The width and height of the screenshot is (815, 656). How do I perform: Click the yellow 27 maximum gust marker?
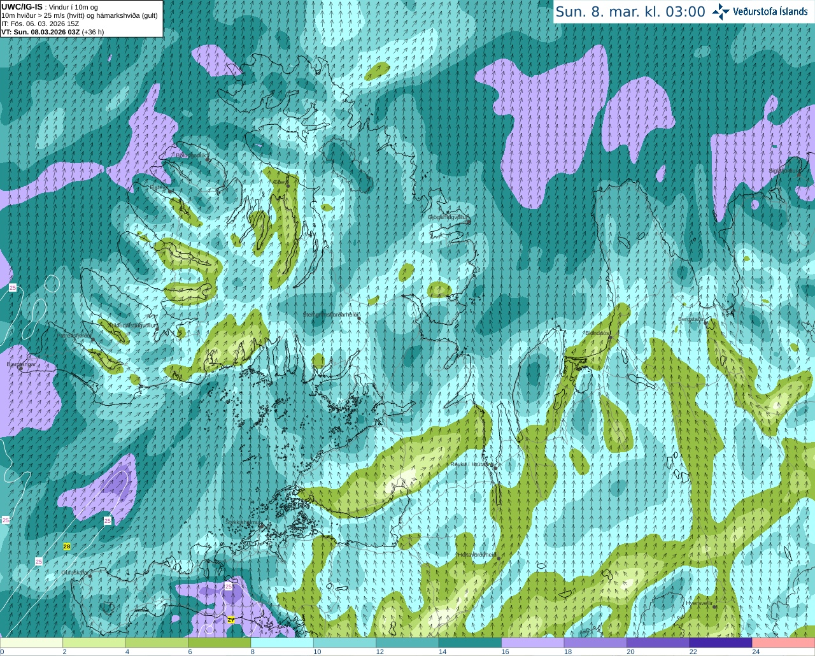(x=232, y=620)
